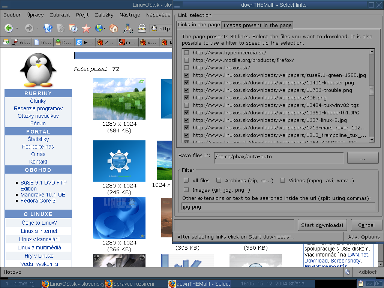Open the green meadow wallpaper thumbnail
This screenshot has height=288, width=384.
(119, 99)
